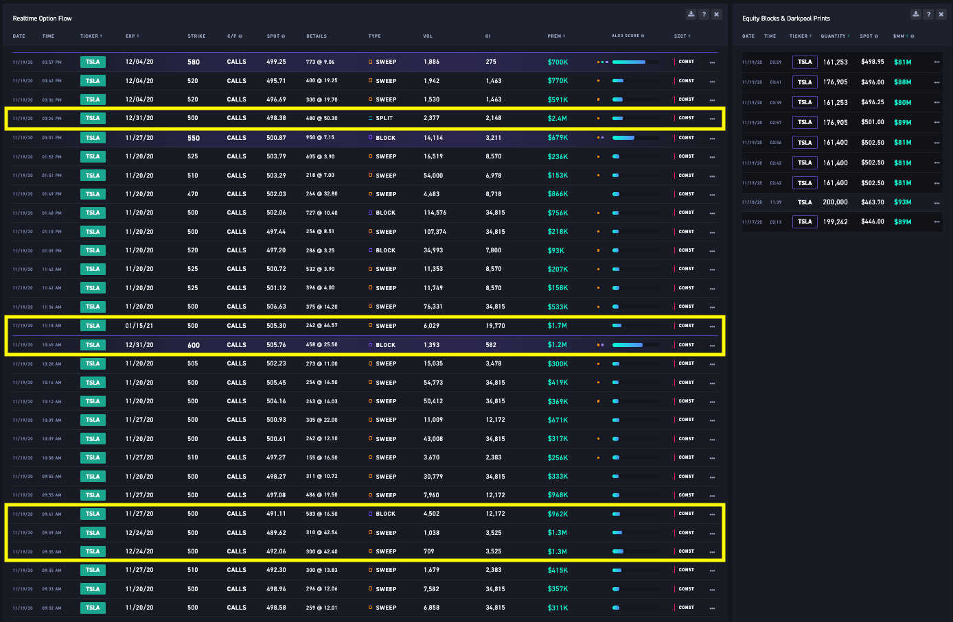Click the $463.70 darkpool spot price
The width and height of the screenshot is (953, 622).
pyautogui.click(x=873, y=202)
